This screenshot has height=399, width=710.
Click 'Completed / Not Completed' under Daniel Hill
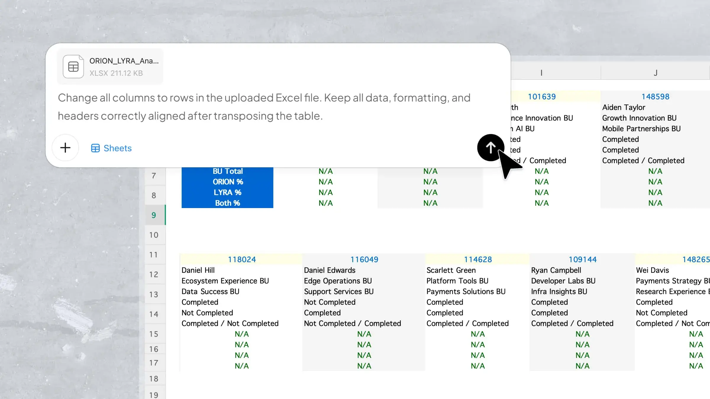point(230,323)
